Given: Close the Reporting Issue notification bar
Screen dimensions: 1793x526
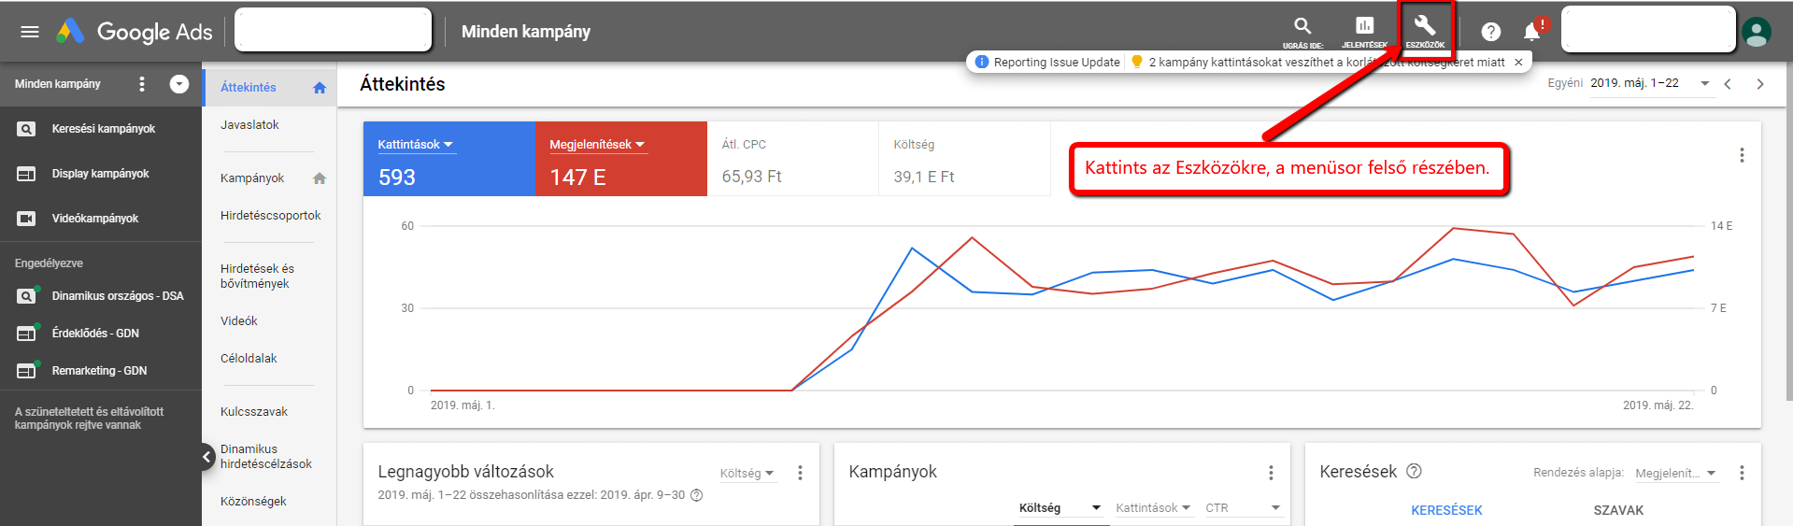Looking at the screenshot, I should coord(1518,63).
